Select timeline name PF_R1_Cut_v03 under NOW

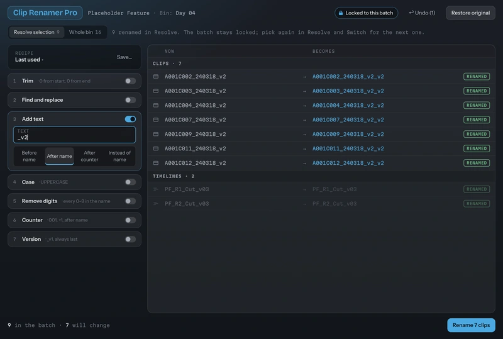pyautogui.click(x=187, y=189)
